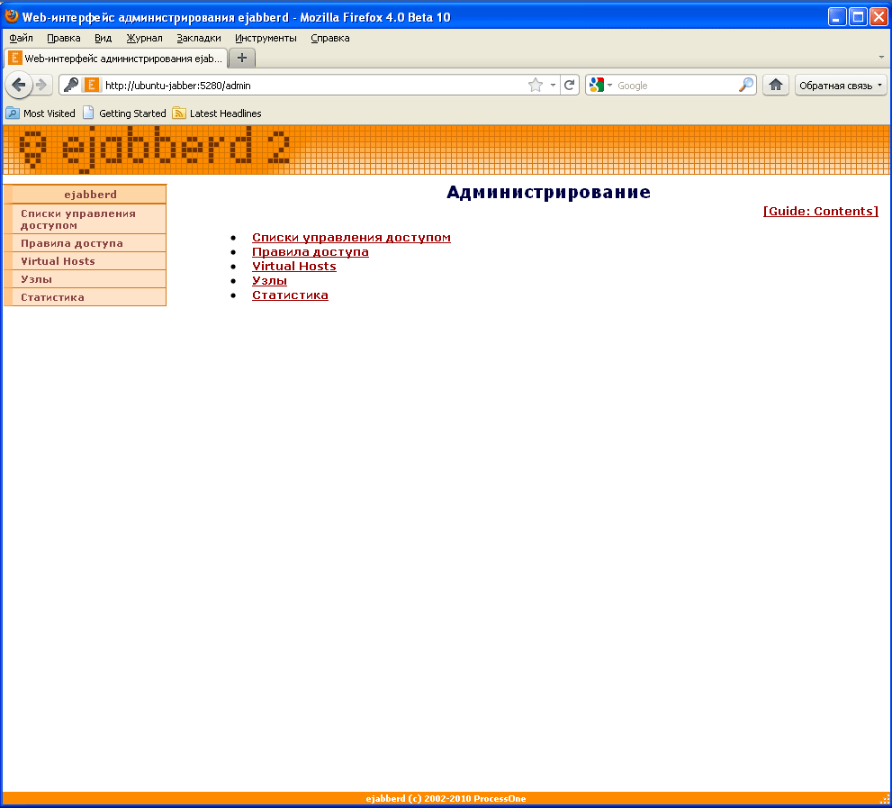
Task: Select Virtual Hosts in the sidebar
Action: pos(86,261)
